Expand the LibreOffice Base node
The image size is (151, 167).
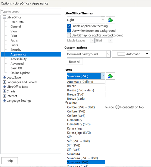coord(4,87)
